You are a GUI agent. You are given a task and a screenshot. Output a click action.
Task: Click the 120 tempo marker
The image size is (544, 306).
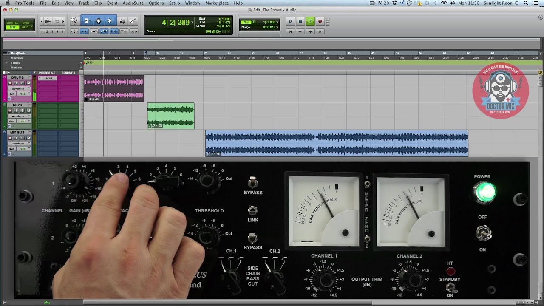[x=89, y=63]
